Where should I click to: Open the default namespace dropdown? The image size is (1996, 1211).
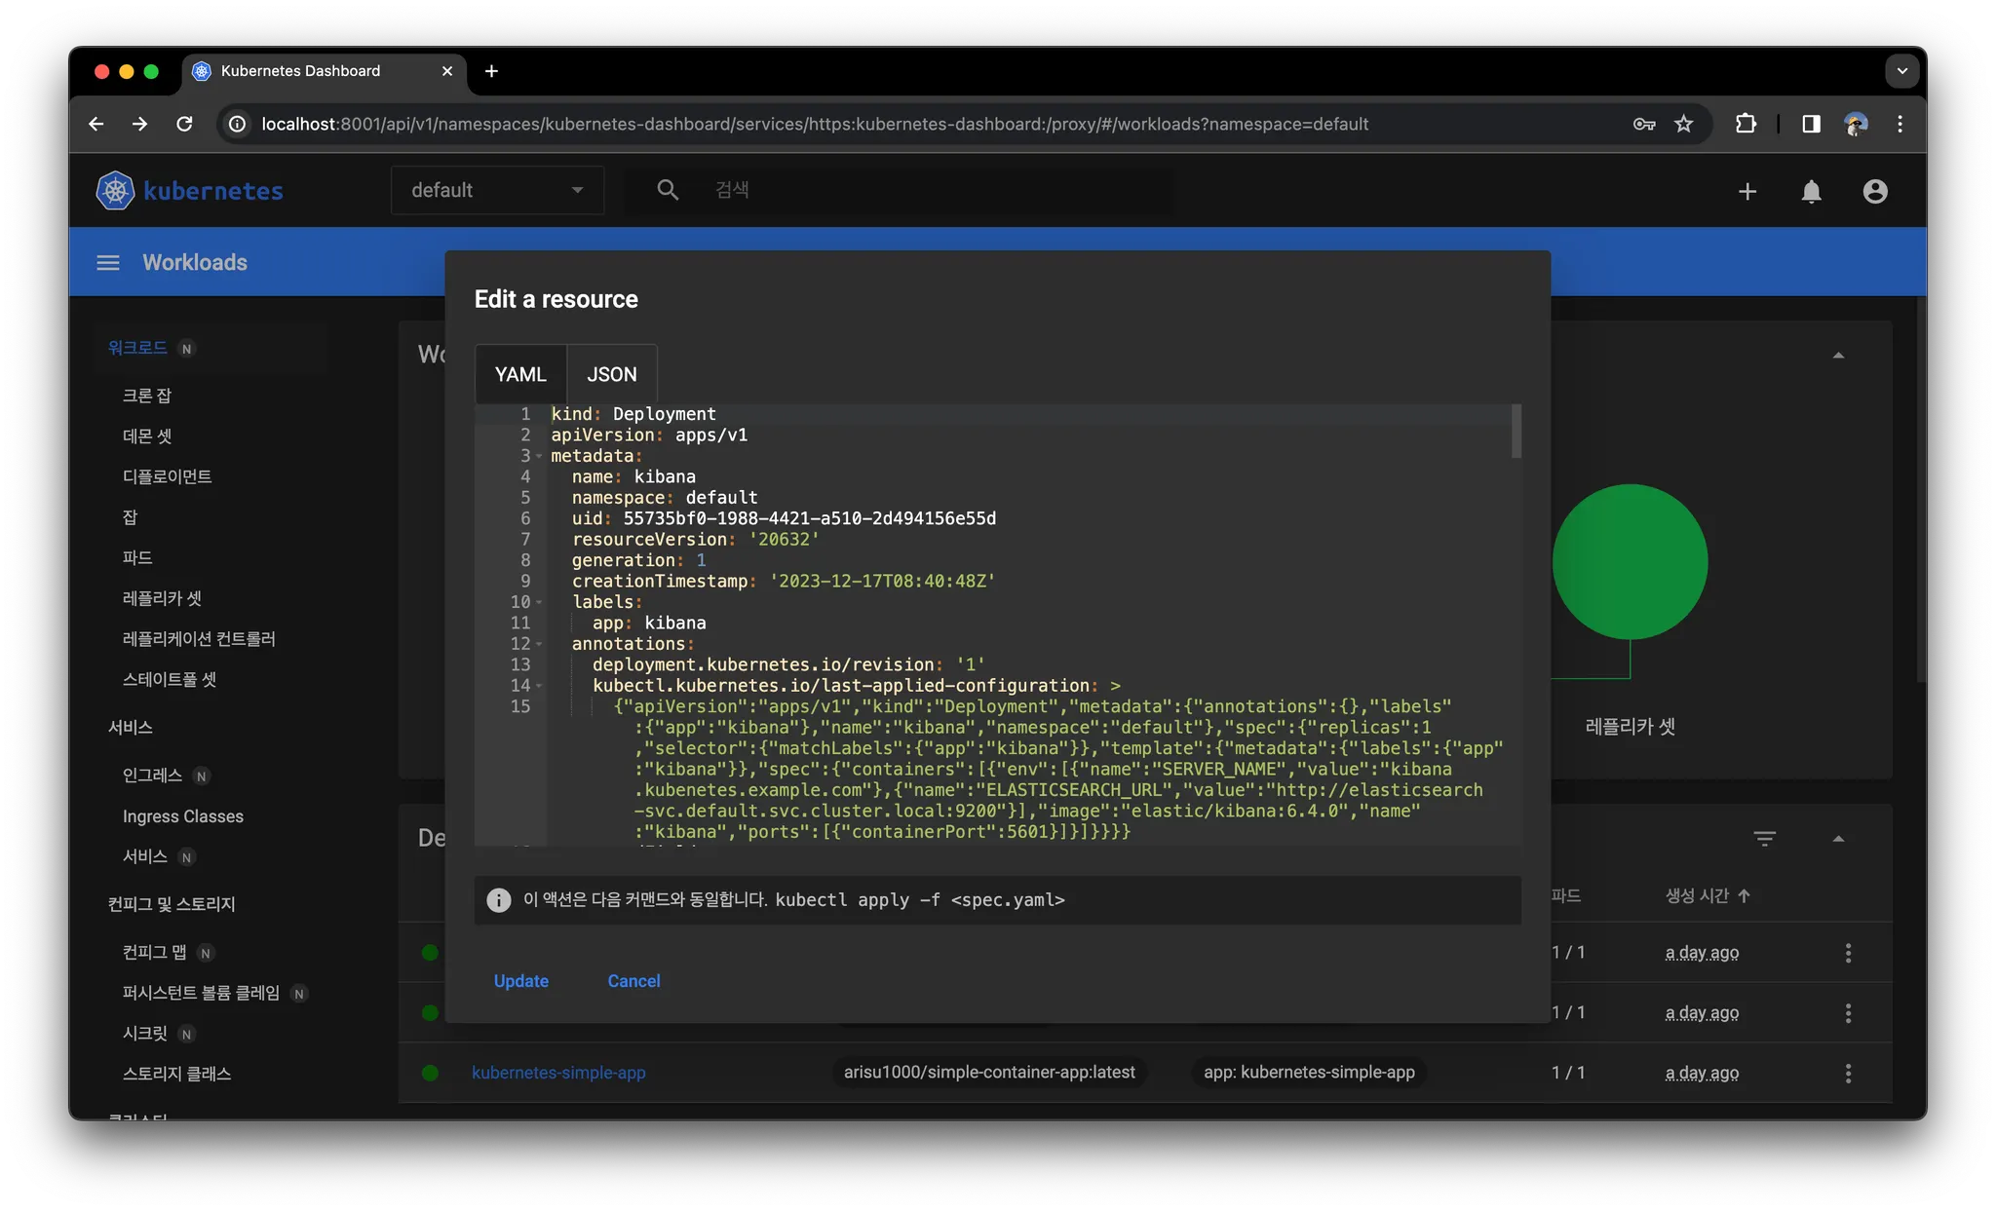[x=497, y=190]
